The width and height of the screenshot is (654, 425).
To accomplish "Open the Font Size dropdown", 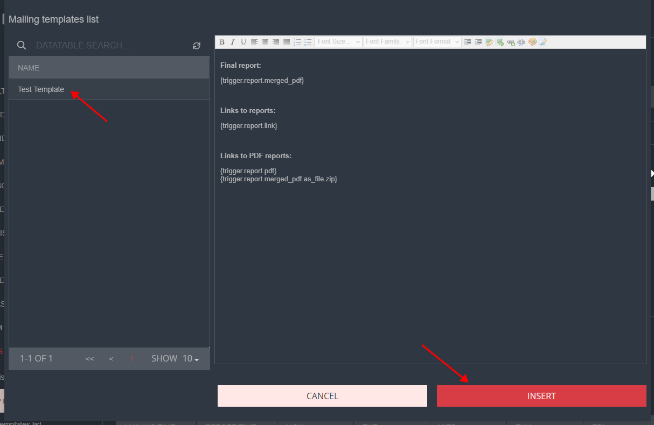I will [x=338, y=42].
